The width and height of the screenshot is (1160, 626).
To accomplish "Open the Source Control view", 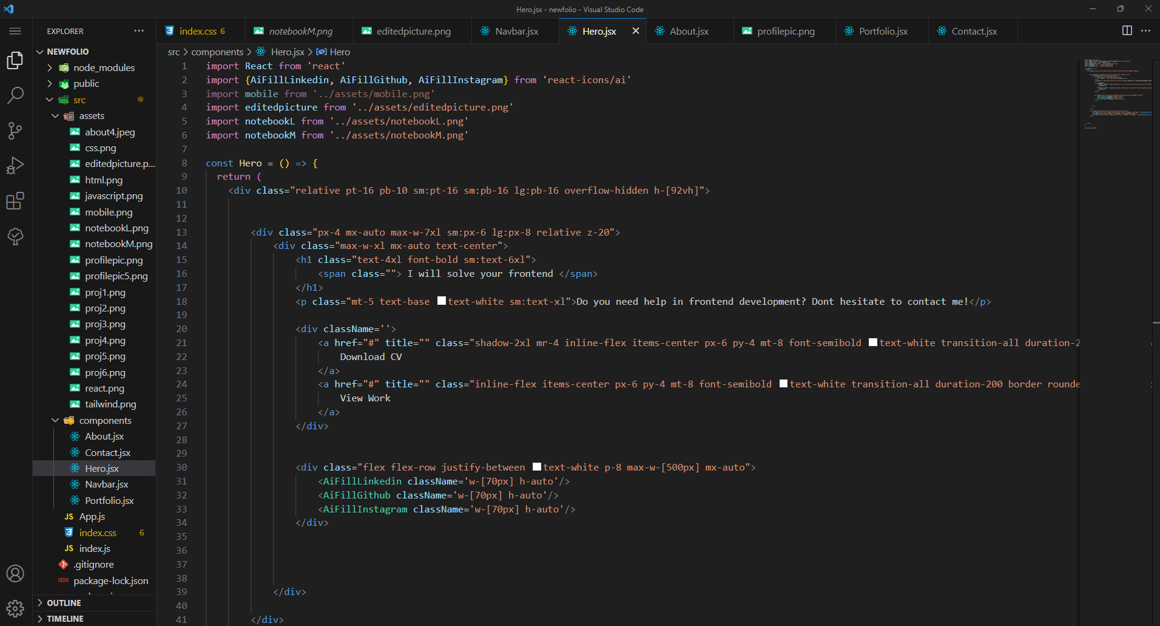I will click(x=15, y=130).
